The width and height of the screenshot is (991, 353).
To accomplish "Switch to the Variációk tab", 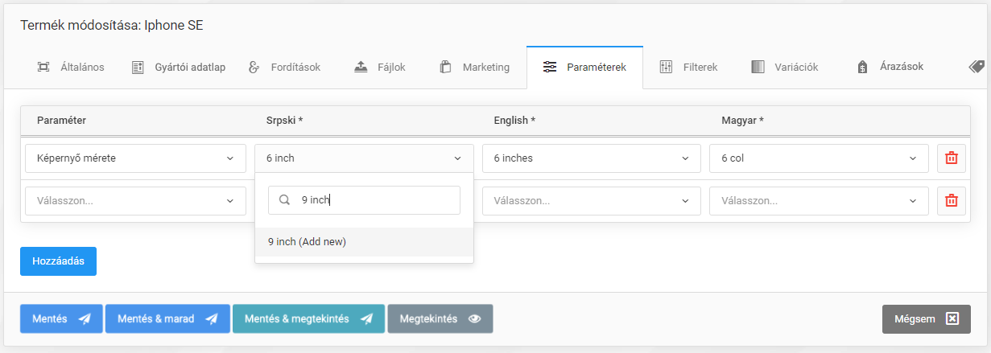I will 784,68.
